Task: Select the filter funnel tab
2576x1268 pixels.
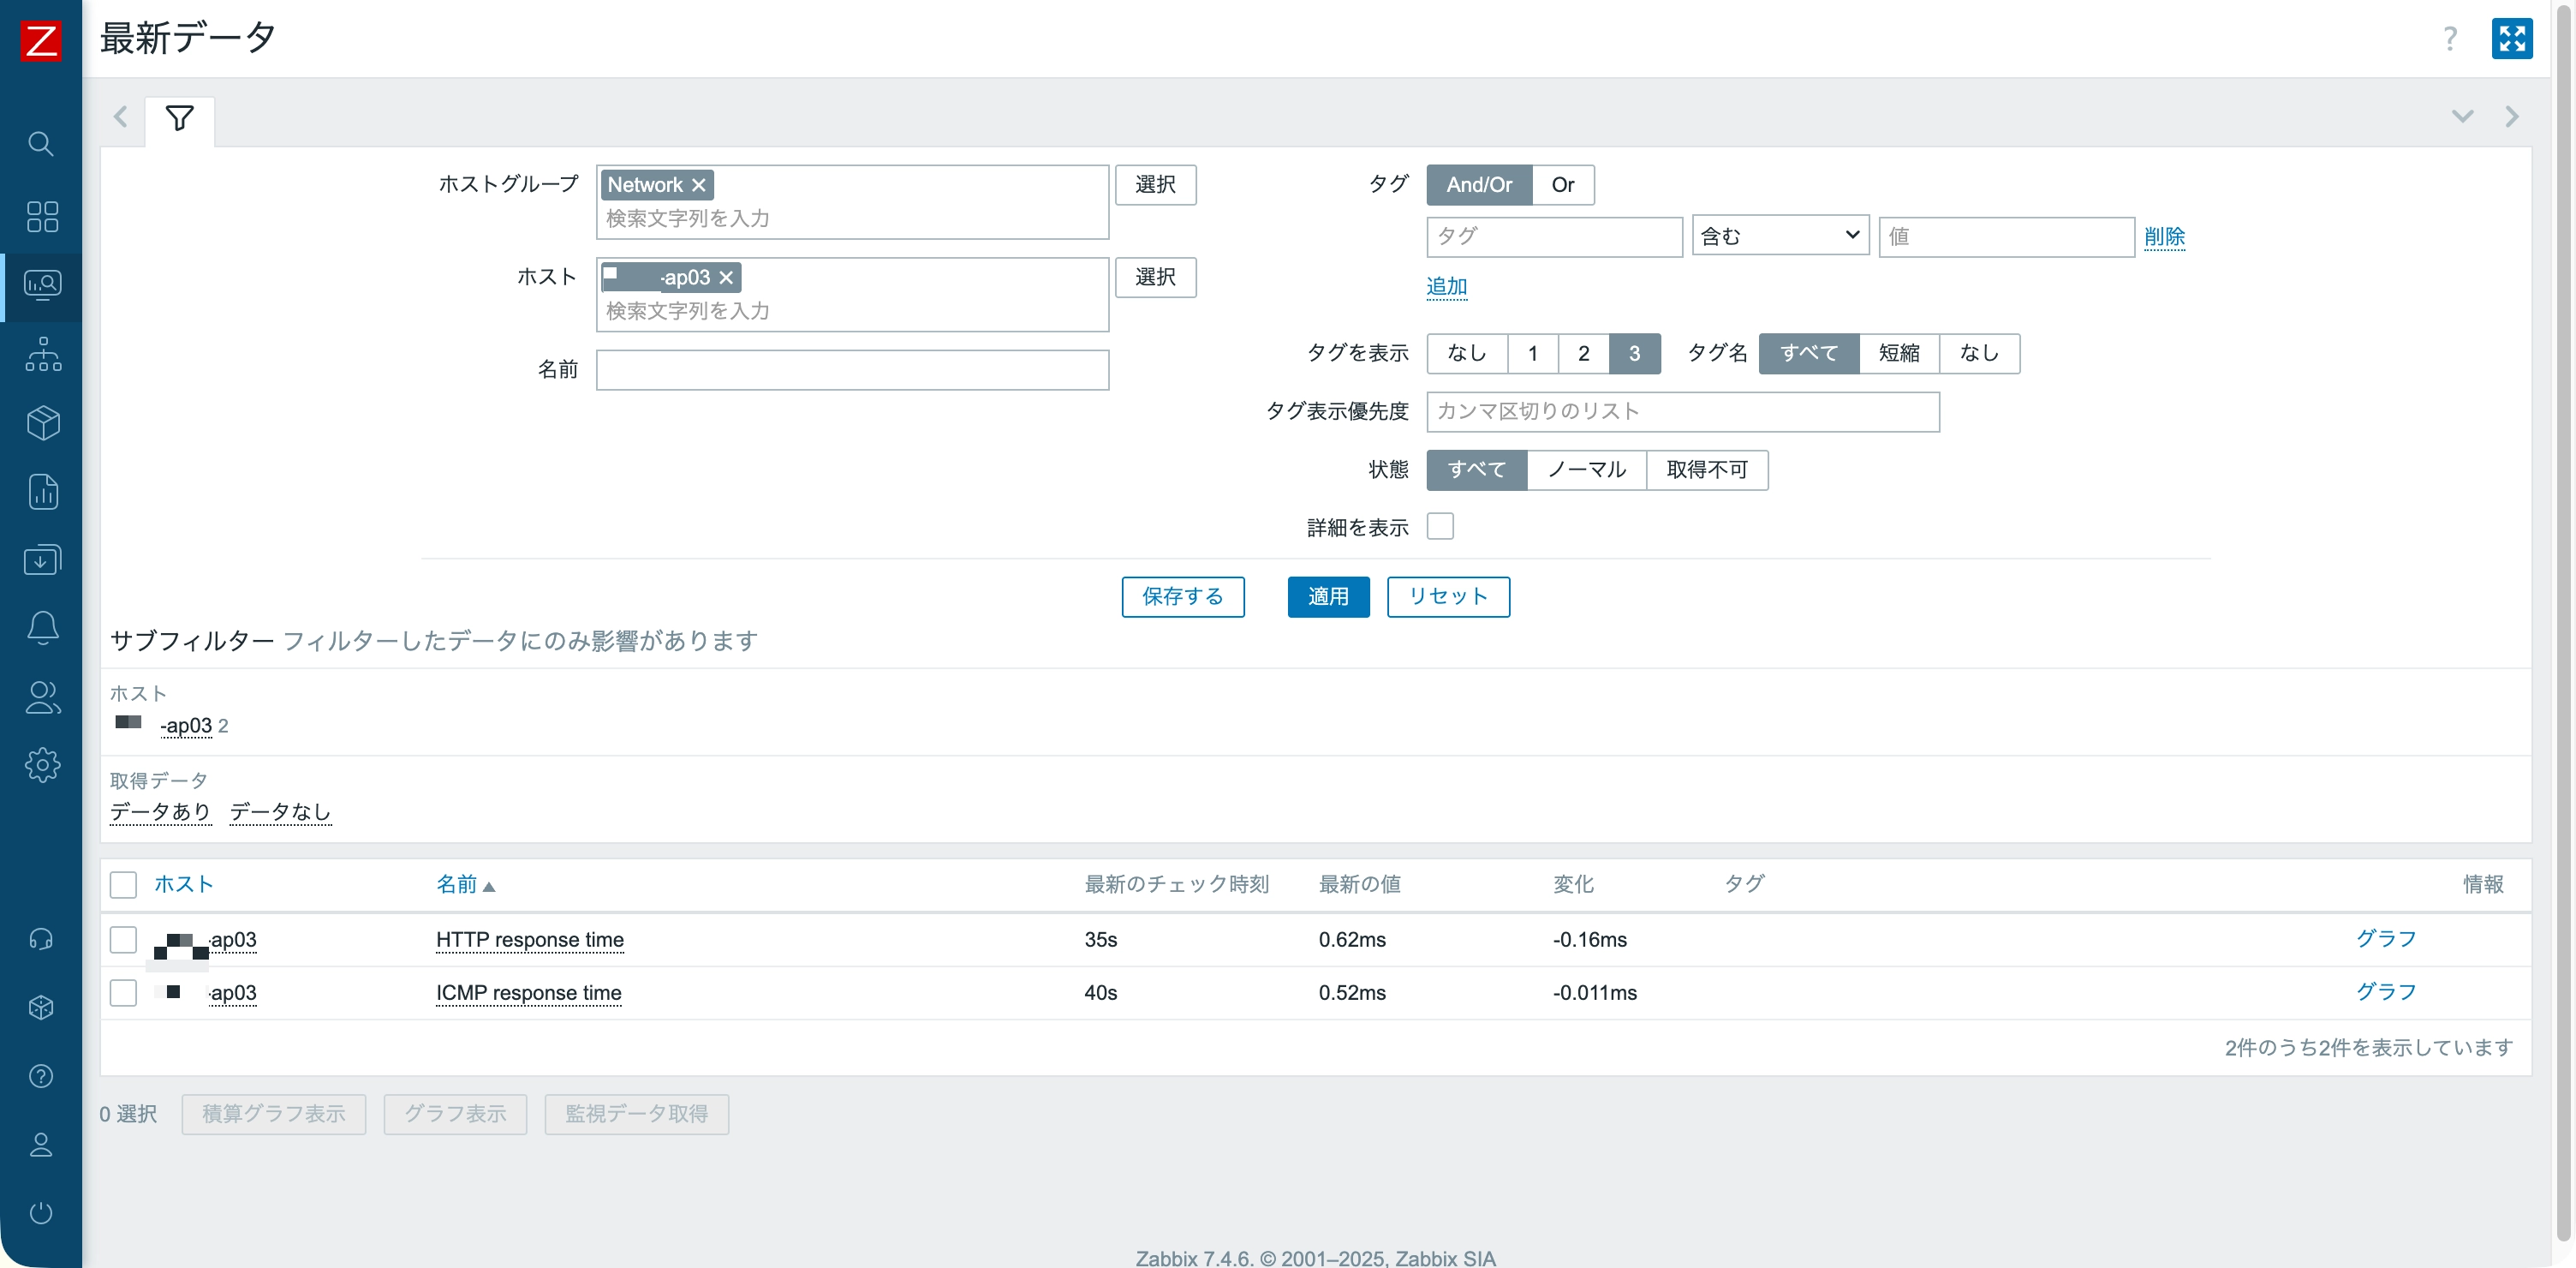Action: click(x=180, y=119)
